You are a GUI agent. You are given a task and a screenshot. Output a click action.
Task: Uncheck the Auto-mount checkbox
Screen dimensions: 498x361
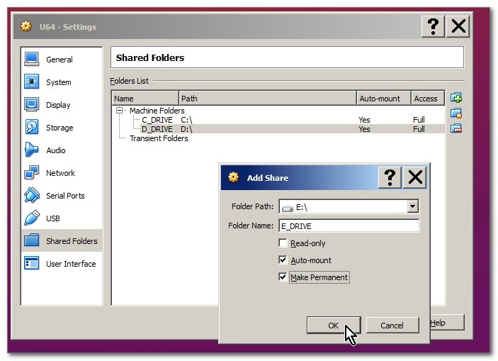(x=283, y=260)
